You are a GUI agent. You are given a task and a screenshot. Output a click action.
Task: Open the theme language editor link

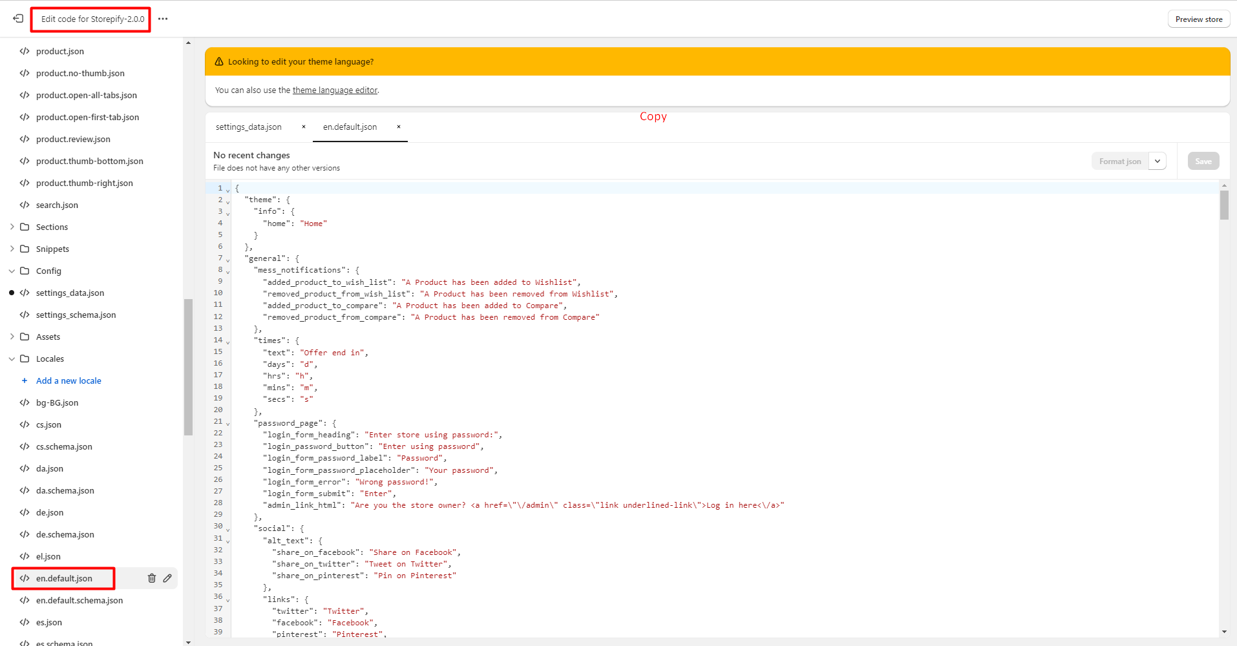pos(335,90)
